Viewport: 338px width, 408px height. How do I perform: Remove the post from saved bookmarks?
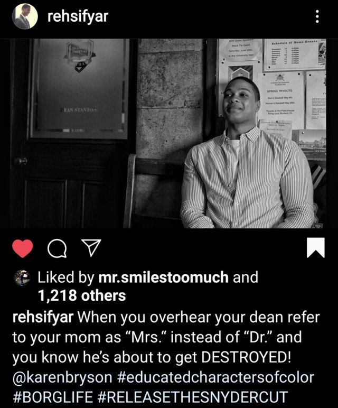(316, 247)
